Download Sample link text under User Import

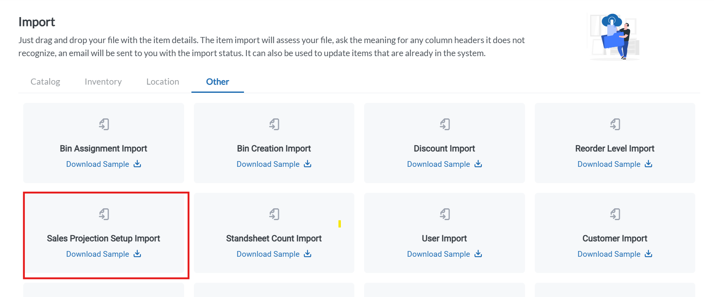point(439,254)
